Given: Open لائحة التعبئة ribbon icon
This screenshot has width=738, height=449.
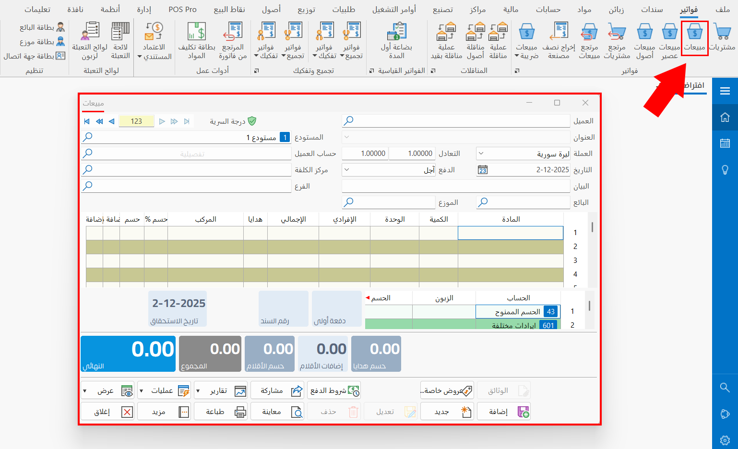Looking at the screenshot, I should point(120,34).
